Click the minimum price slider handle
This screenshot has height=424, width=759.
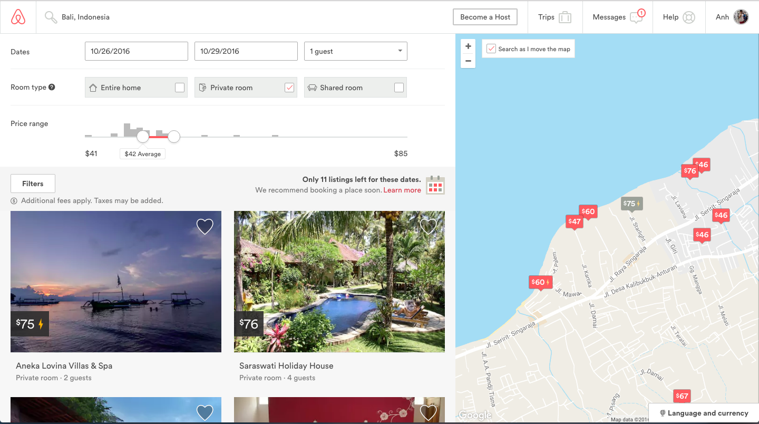point(143,137)
